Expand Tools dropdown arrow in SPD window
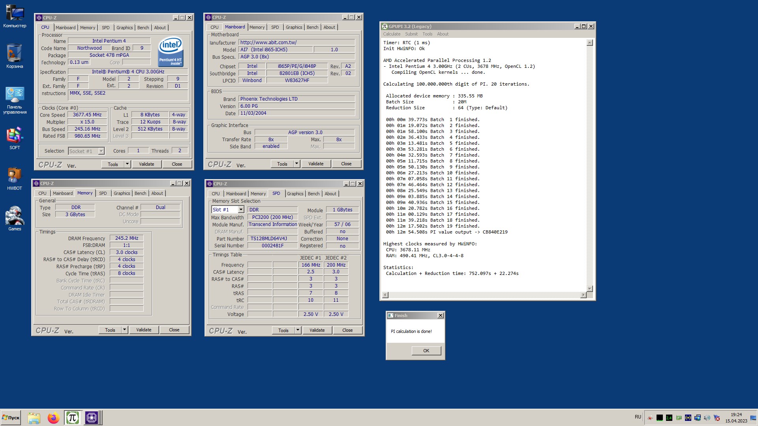This screenshot has height=426, width=758. point(298,331)
